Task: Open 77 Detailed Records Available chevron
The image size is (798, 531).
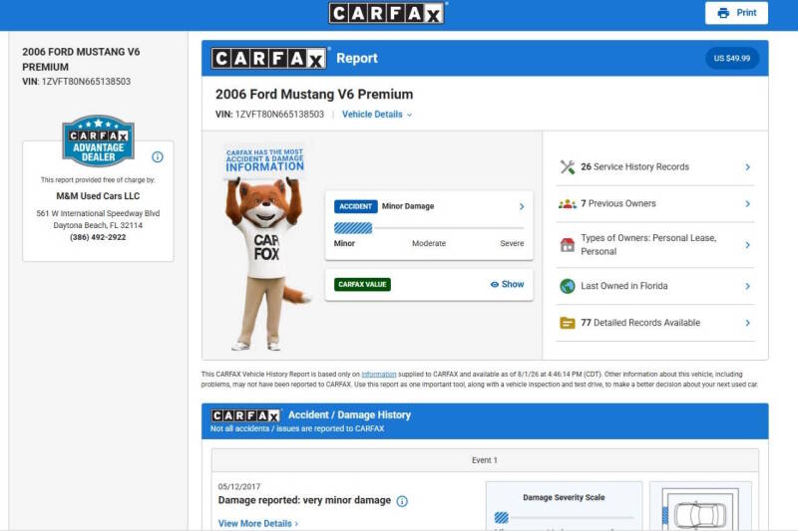Action: click(x=747, y=323)
